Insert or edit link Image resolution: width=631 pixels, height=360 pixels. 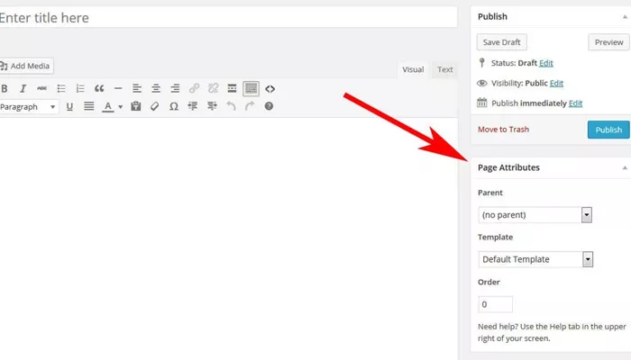(194, 88)
